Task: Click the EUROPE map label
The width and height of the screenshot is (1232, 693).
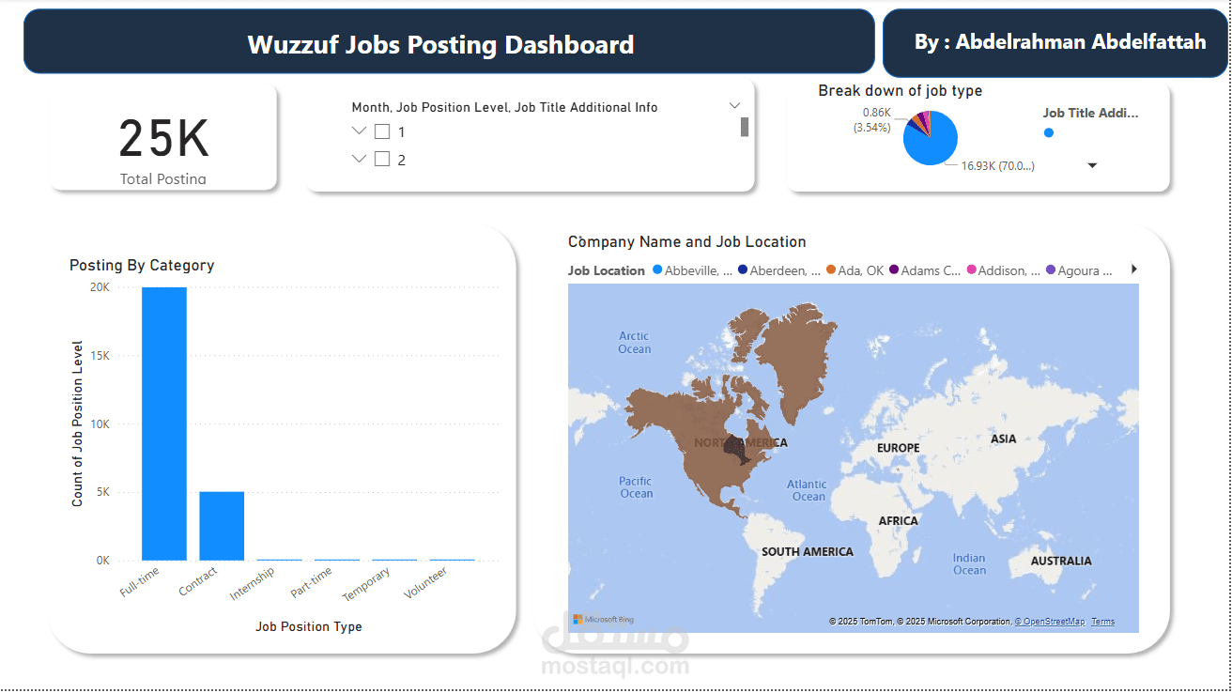Action: (x=899, y=448)
